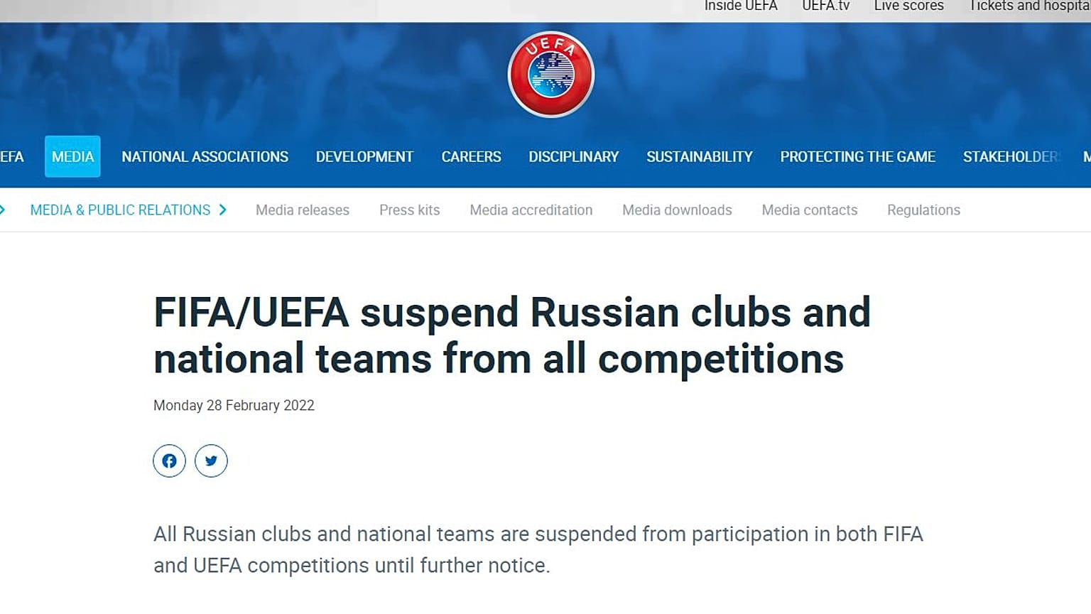1091x614 pixels.
Task: Open the SUSTAINABILITY section
Action: pyautogui.click(x=699, y=156)
